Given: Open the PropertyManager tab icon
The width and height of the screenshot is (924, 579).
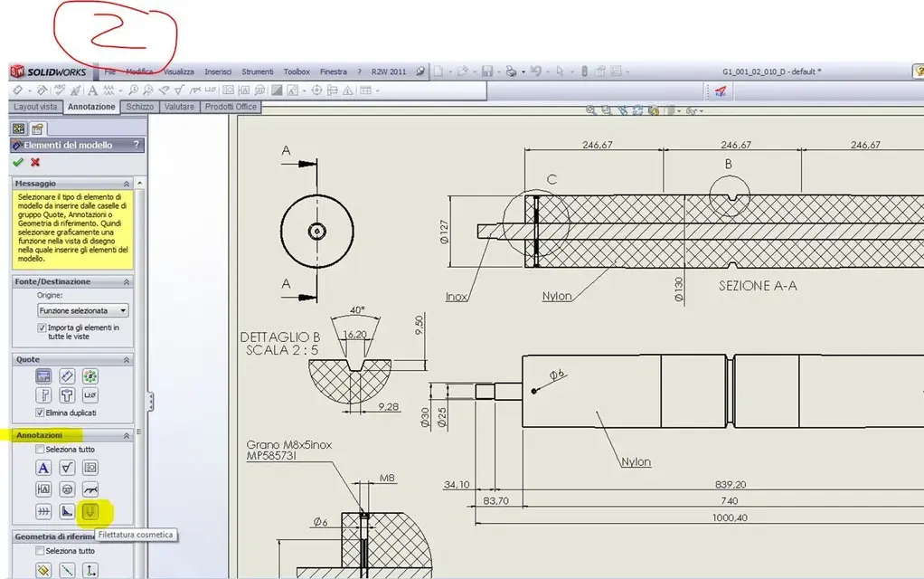Looking at the screenshot, I should 38,128.
